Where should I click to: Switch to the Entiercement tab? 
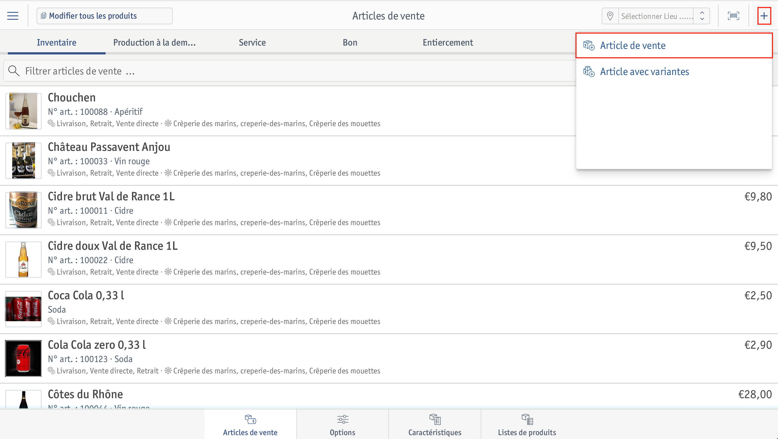click(x=448, y=43)
